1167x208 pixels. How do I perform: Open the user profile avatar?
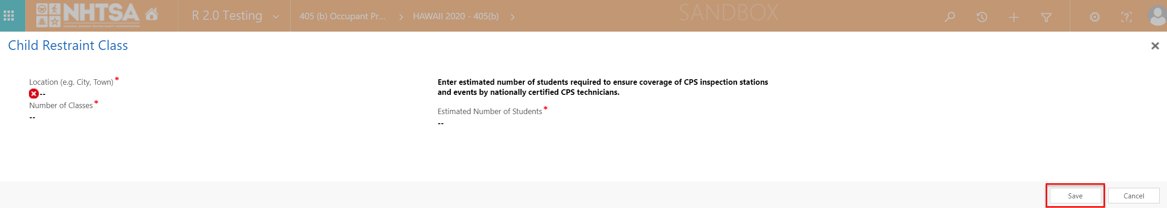[1156, 16]
